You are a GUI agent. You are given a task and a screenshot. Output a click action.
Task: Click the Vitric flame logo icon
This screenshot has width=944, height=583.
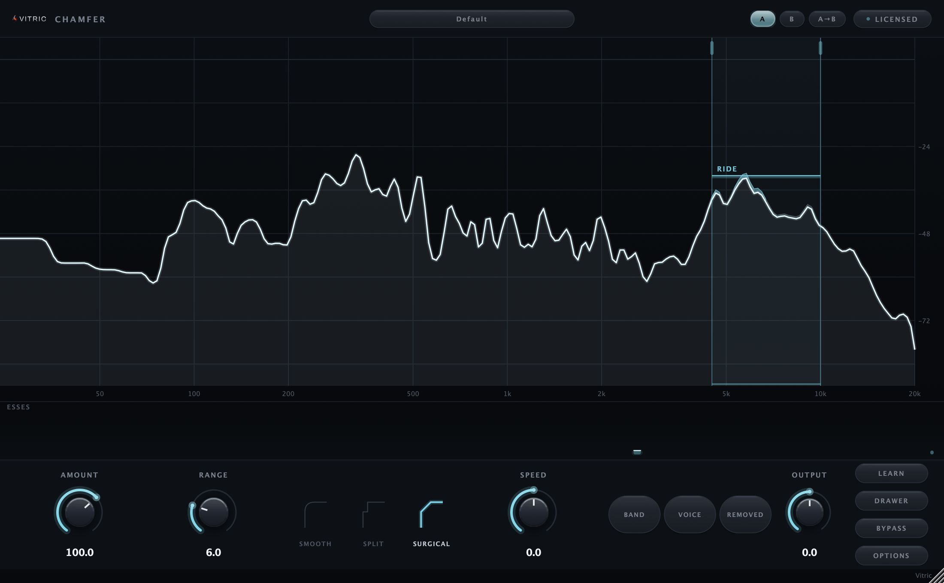click(15, 18)
